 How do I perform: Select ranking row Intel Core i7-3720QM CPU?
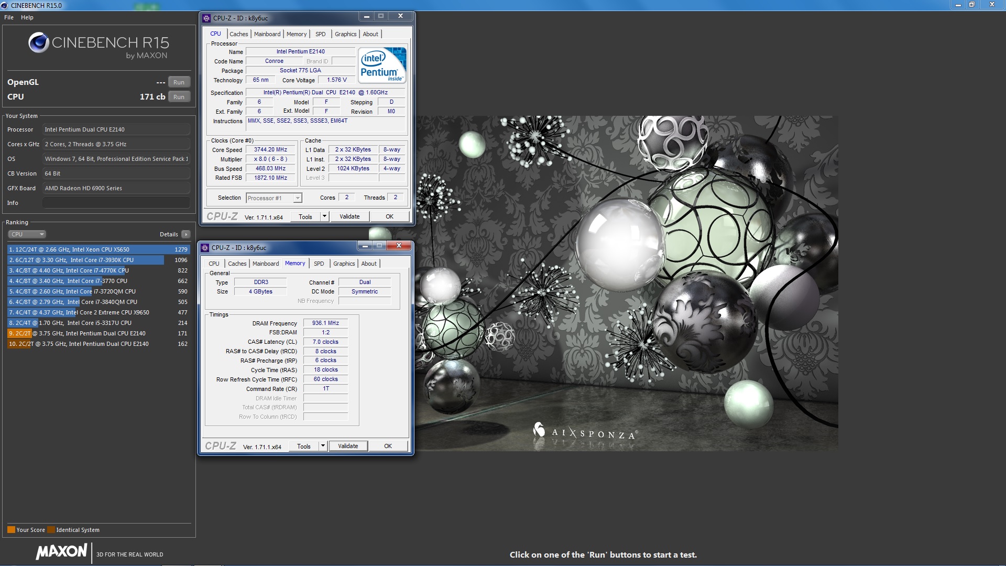[99, 291]
